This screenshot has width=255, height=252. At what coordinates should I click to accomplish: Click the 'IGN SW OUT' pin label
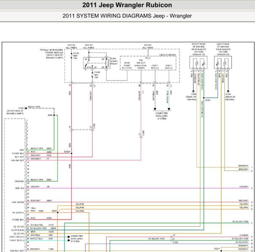point(18,160)
